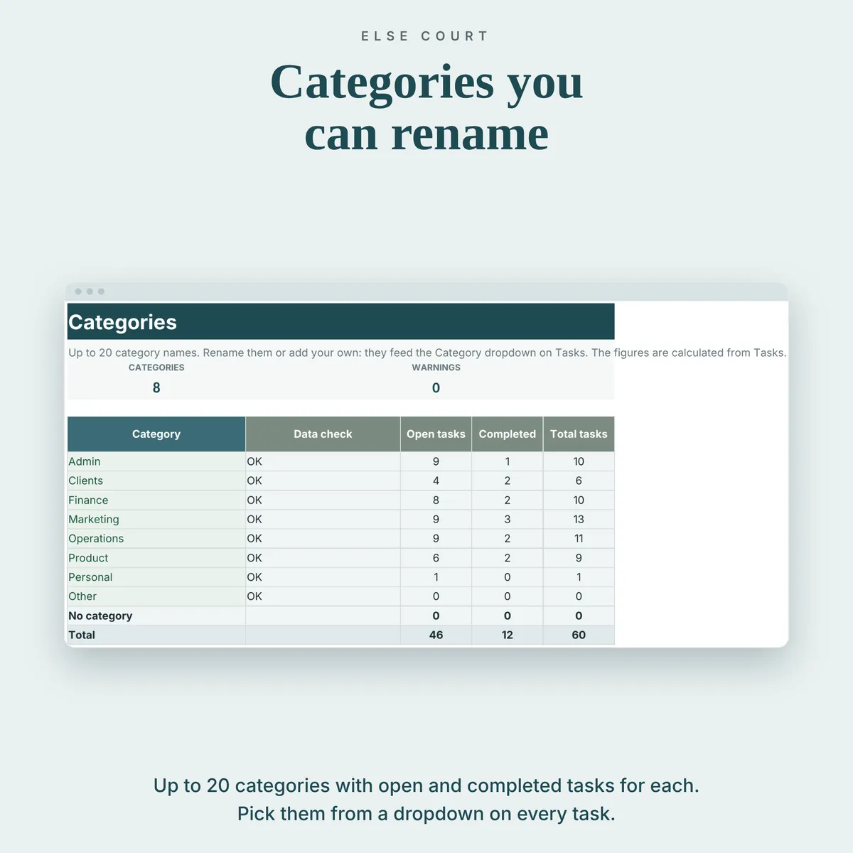The image size is (853, 853).
Task: Select the Other category cell
Action: pyautogui.click(x=156, y=596)
